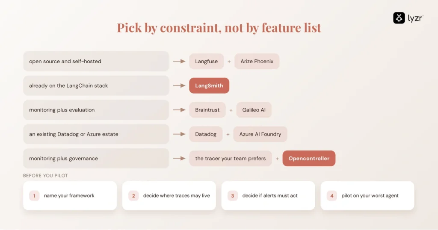The height and width of the screenshot is (230, 438).
Task: Select 'monitoring plus governance' row
Action: coord(96,159)
